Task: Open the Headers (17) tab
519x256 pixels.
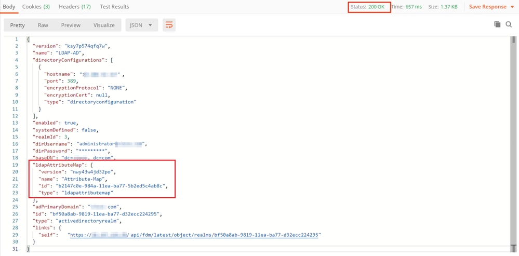Action: point(75,7)
